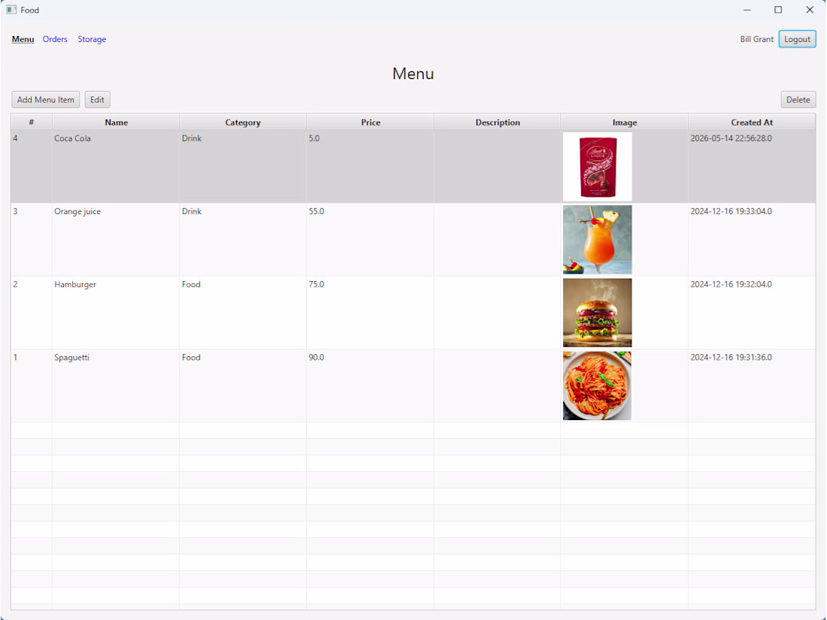
Task: Click the Delete button
Action: click(798, 100)
